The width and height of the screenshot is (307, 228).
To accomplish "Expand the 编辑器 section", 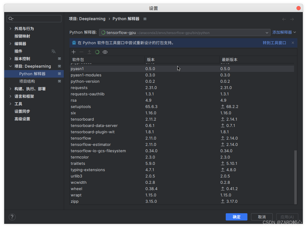I will tap(10, 44).
